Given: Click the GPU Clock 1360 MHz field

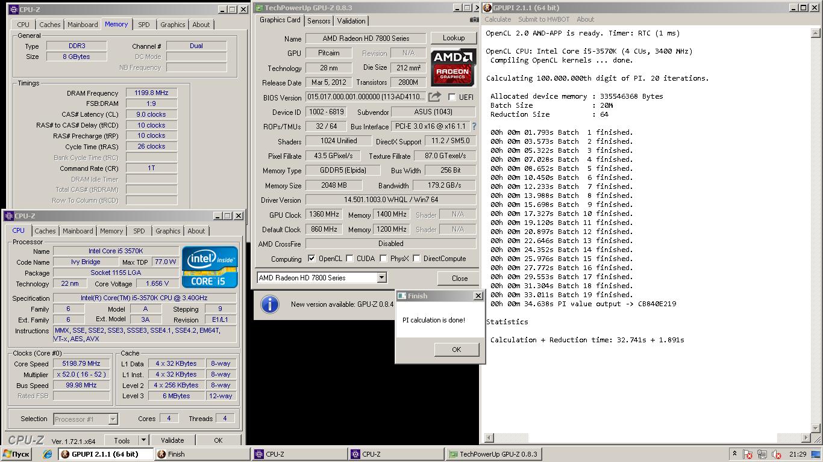Looking at the screenshot, I should (x=324, y=214).
